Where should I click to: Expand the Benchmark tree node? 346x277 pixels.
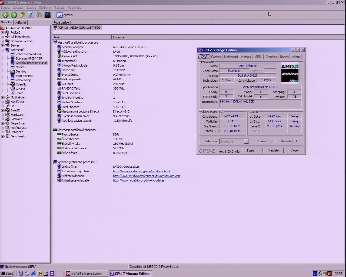pyautogui.click(x=2, y=136)
